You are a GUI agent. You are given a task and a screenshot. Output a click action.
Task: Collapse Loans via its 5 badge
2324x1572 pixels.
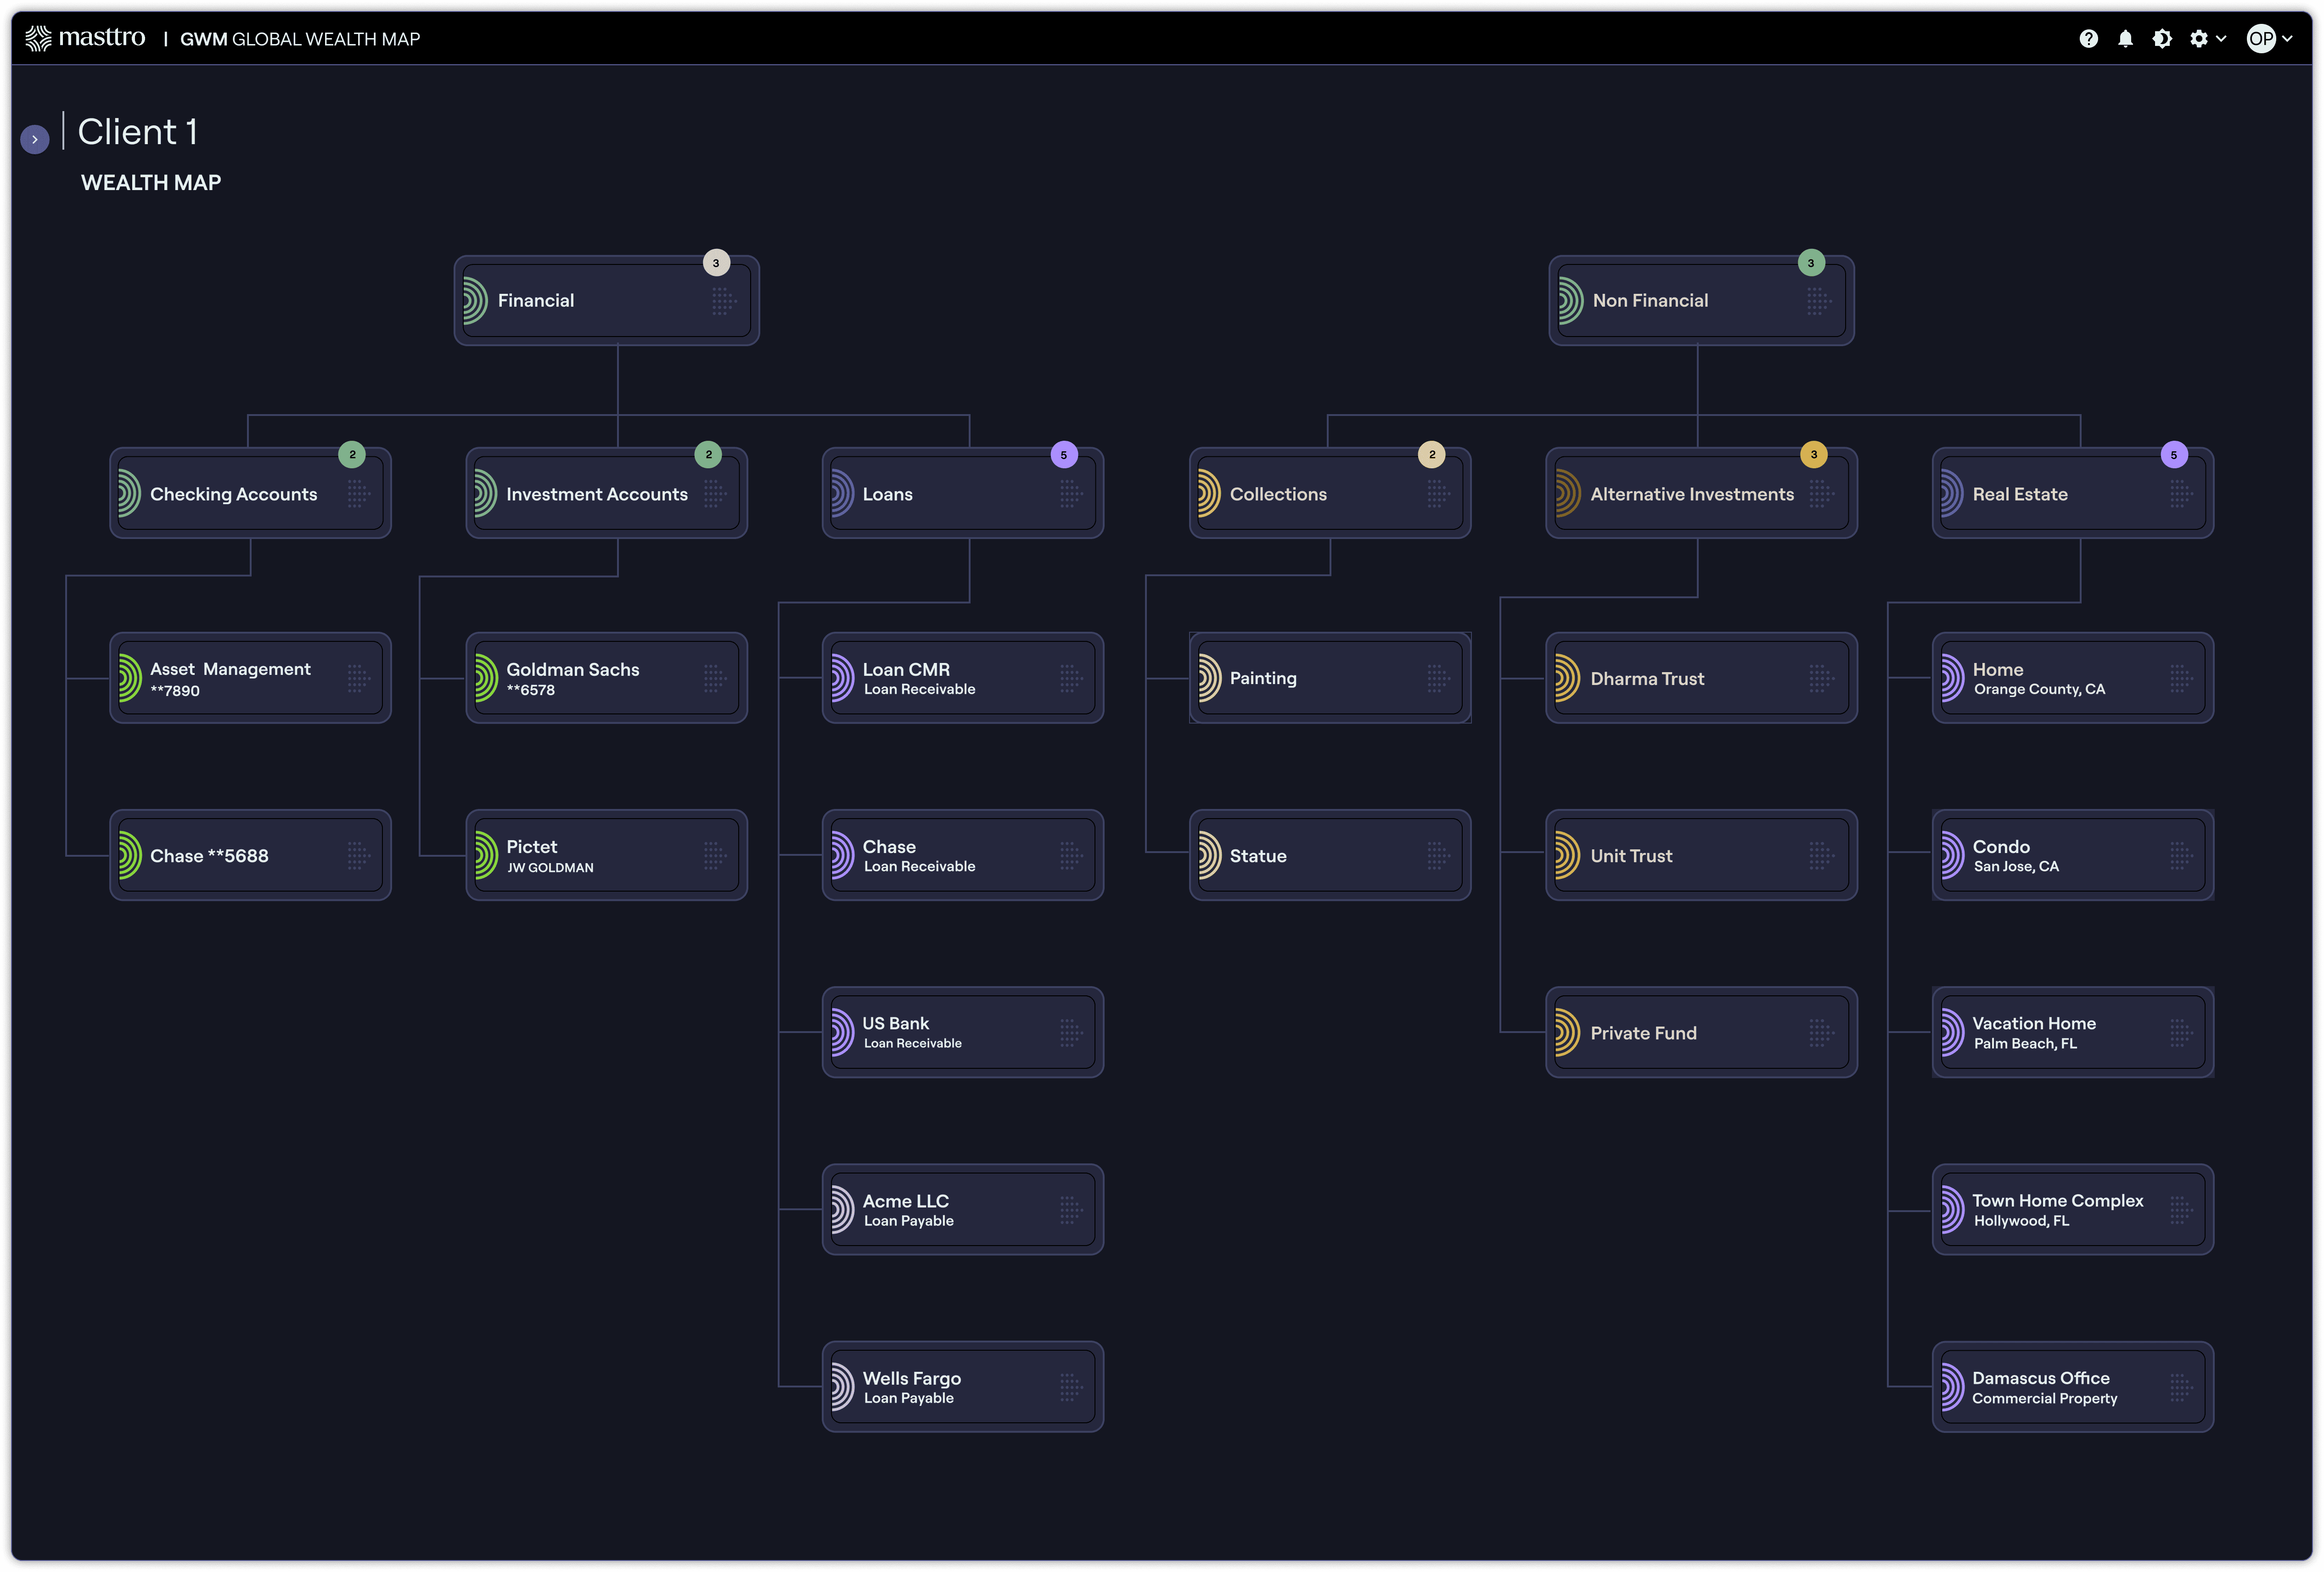click(x=1064, y=455)
